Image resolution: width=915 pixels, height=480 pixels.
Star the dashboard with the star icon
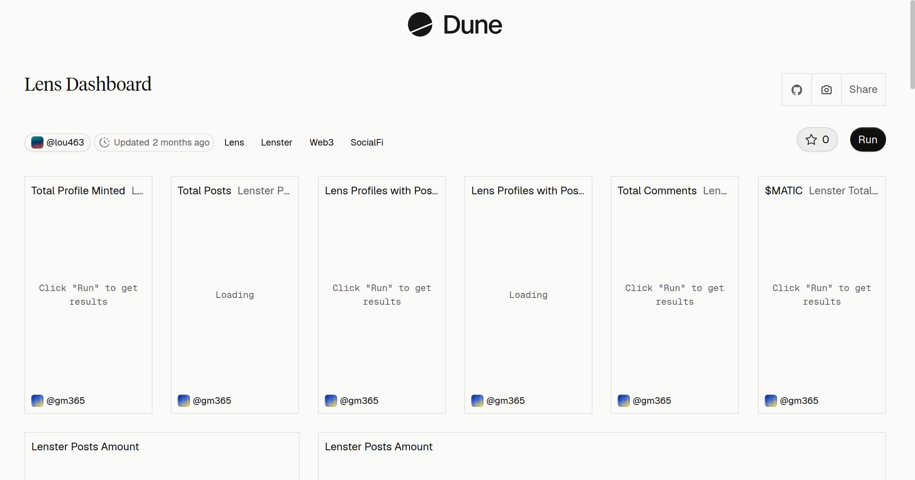click(811, 139)
